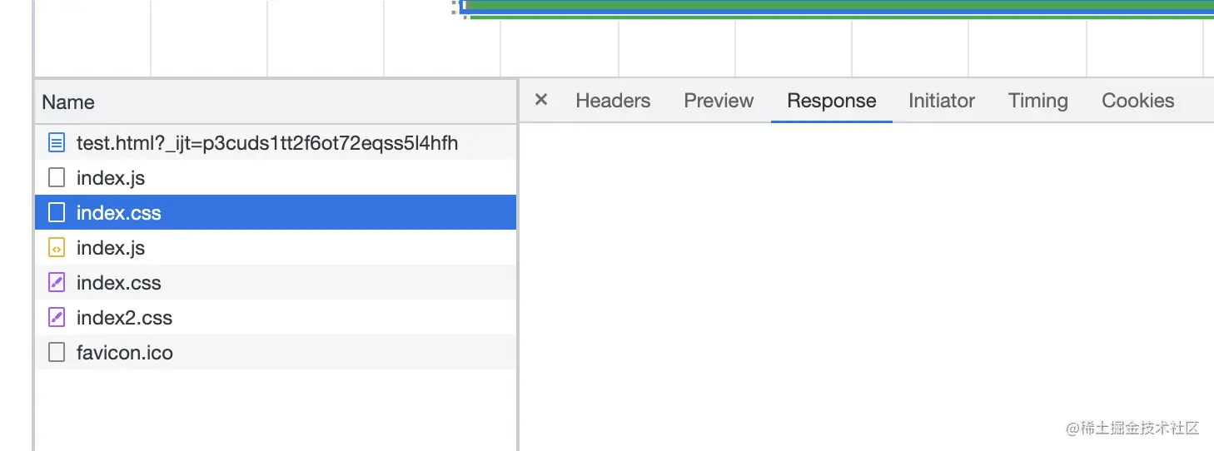Image resolution: width=1214 pixels, height=451 pixels.
Task: Click the orange script icon for index.js
Action: tap(57, 248)
